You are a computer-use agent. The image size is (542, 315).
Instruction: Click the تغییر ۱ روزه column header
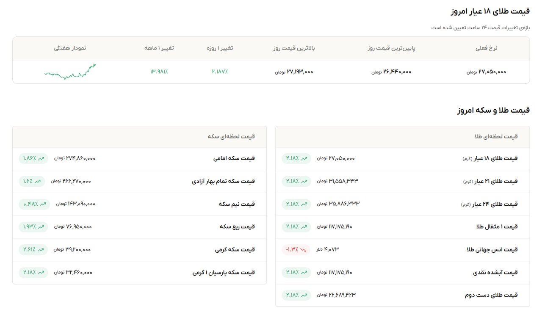220,48
